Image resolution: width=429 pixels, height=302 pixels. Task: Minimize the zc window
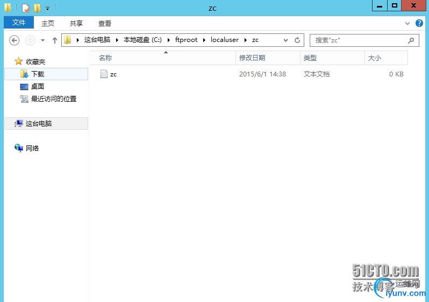coord(380,5)
